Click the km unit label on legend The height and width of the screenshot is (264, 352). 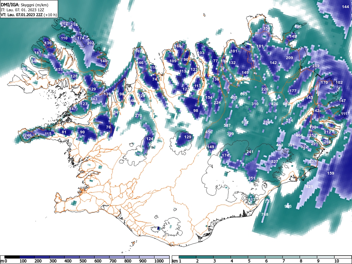pyautogui.click(x=175, y=261)
